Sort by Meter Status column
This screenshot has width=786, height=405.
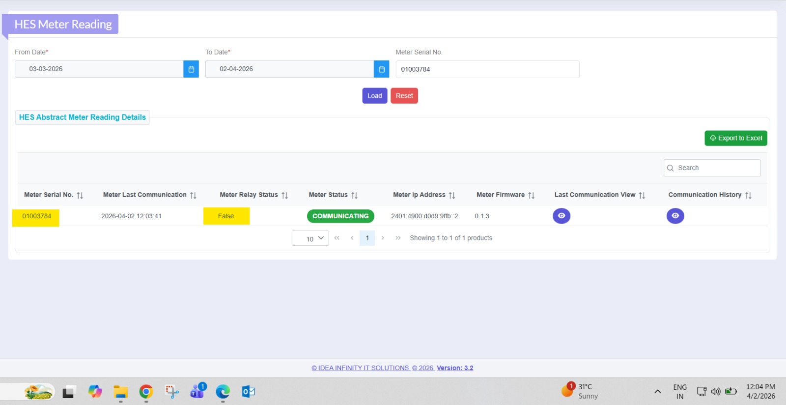(x=355, y=195)
